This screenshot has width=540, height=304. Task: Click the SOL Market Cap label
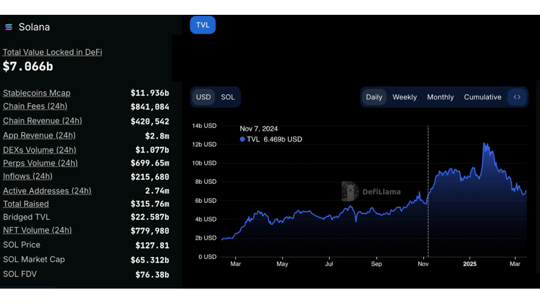[x=34, y=259]
